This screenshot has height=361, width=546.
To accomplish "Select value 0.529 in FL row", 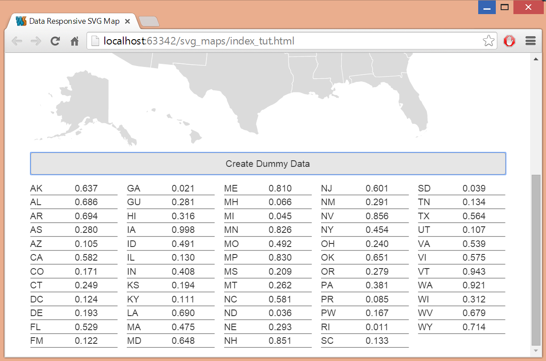I will (x=86, y=327).
